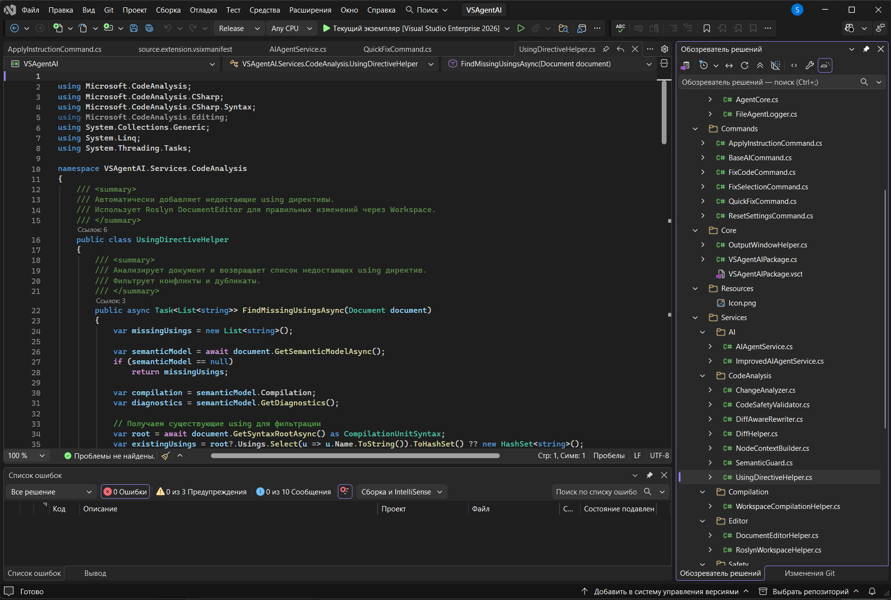Toggle the 0 из 10 Сообщения filter
891x600 pixels.
294,492
